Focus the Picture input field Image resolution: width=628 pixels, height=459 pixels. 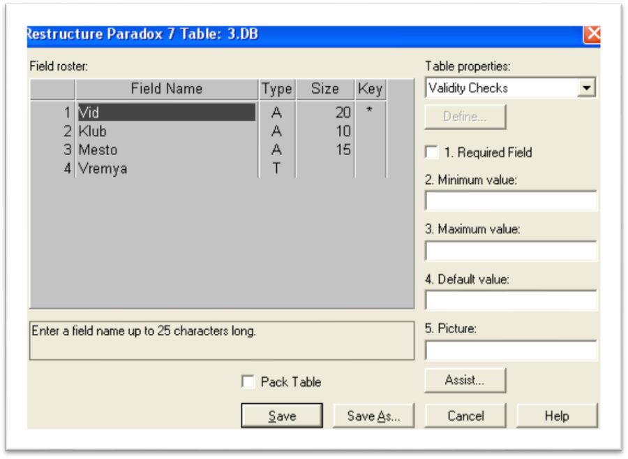click(x=511, y=351)
